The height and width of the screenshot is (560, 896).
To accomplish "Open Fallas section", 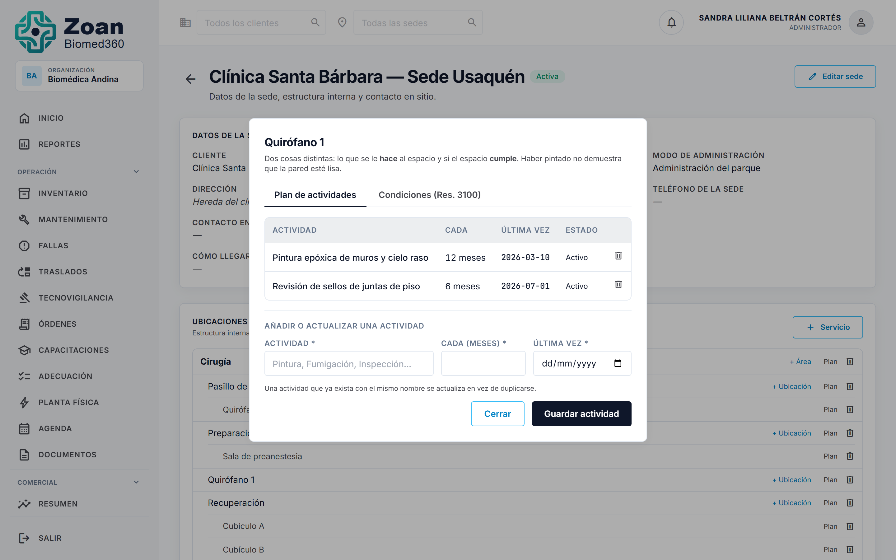I will 80,245.
